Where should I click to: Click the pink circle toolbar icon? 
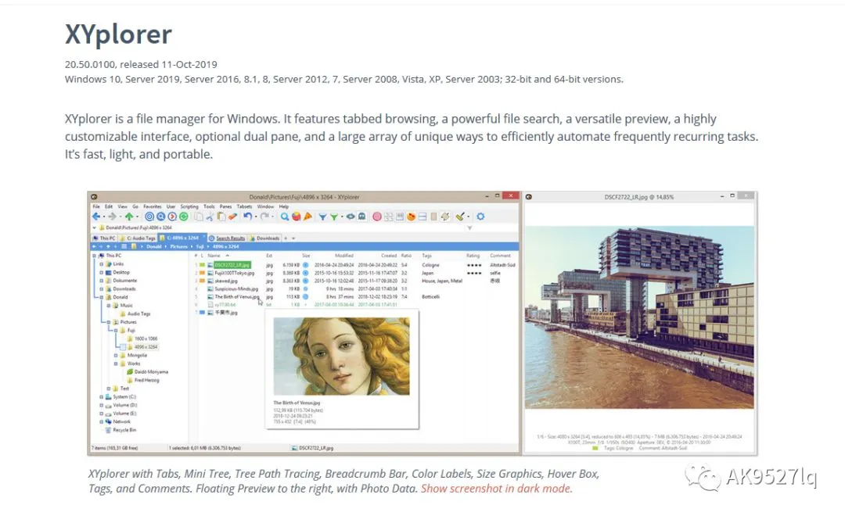click(377, 217)
